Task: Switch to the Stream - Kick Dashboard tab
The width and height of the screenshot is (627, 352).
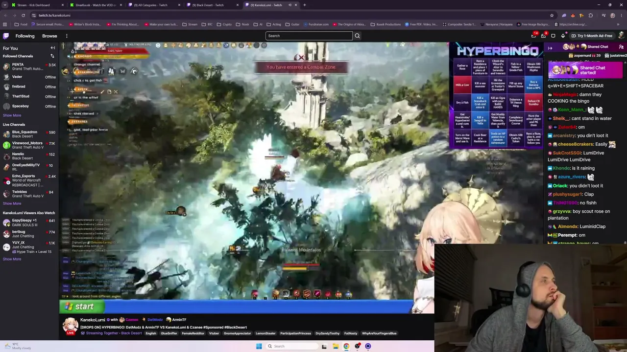Action: point(37,5)
